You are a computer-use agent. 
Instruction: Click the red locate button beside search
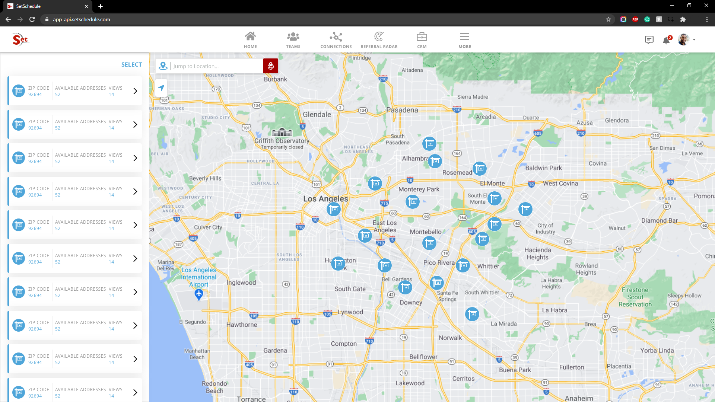(x=271, y=66)
